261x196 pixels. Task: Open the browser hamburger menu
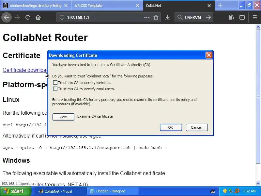pyautogui.click(x=255, y=17)
